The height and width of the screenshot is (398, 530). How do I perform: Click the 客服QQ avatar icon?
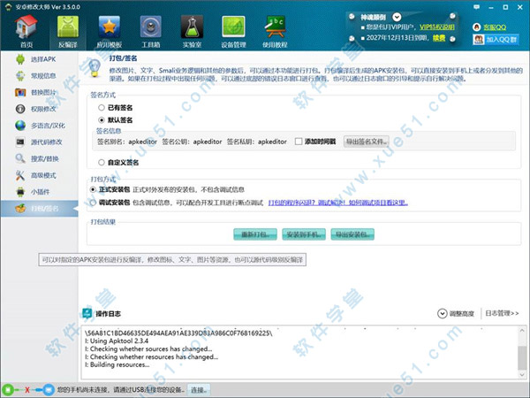tap(477, 27)
